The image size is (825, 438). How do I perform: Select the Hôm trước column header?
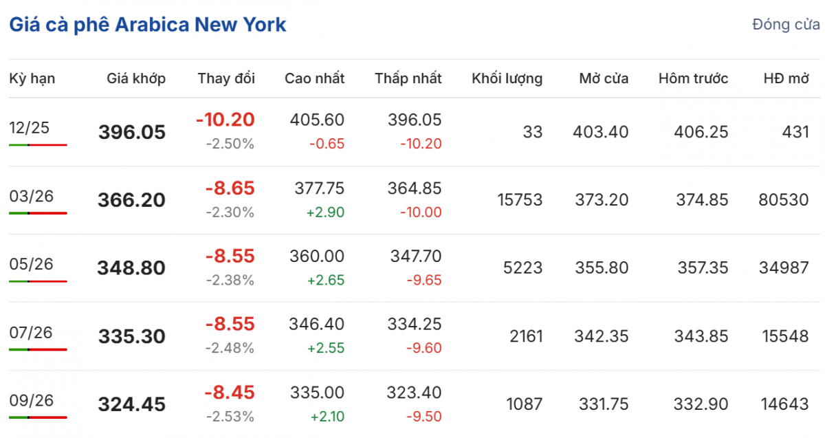click(693, 78)
